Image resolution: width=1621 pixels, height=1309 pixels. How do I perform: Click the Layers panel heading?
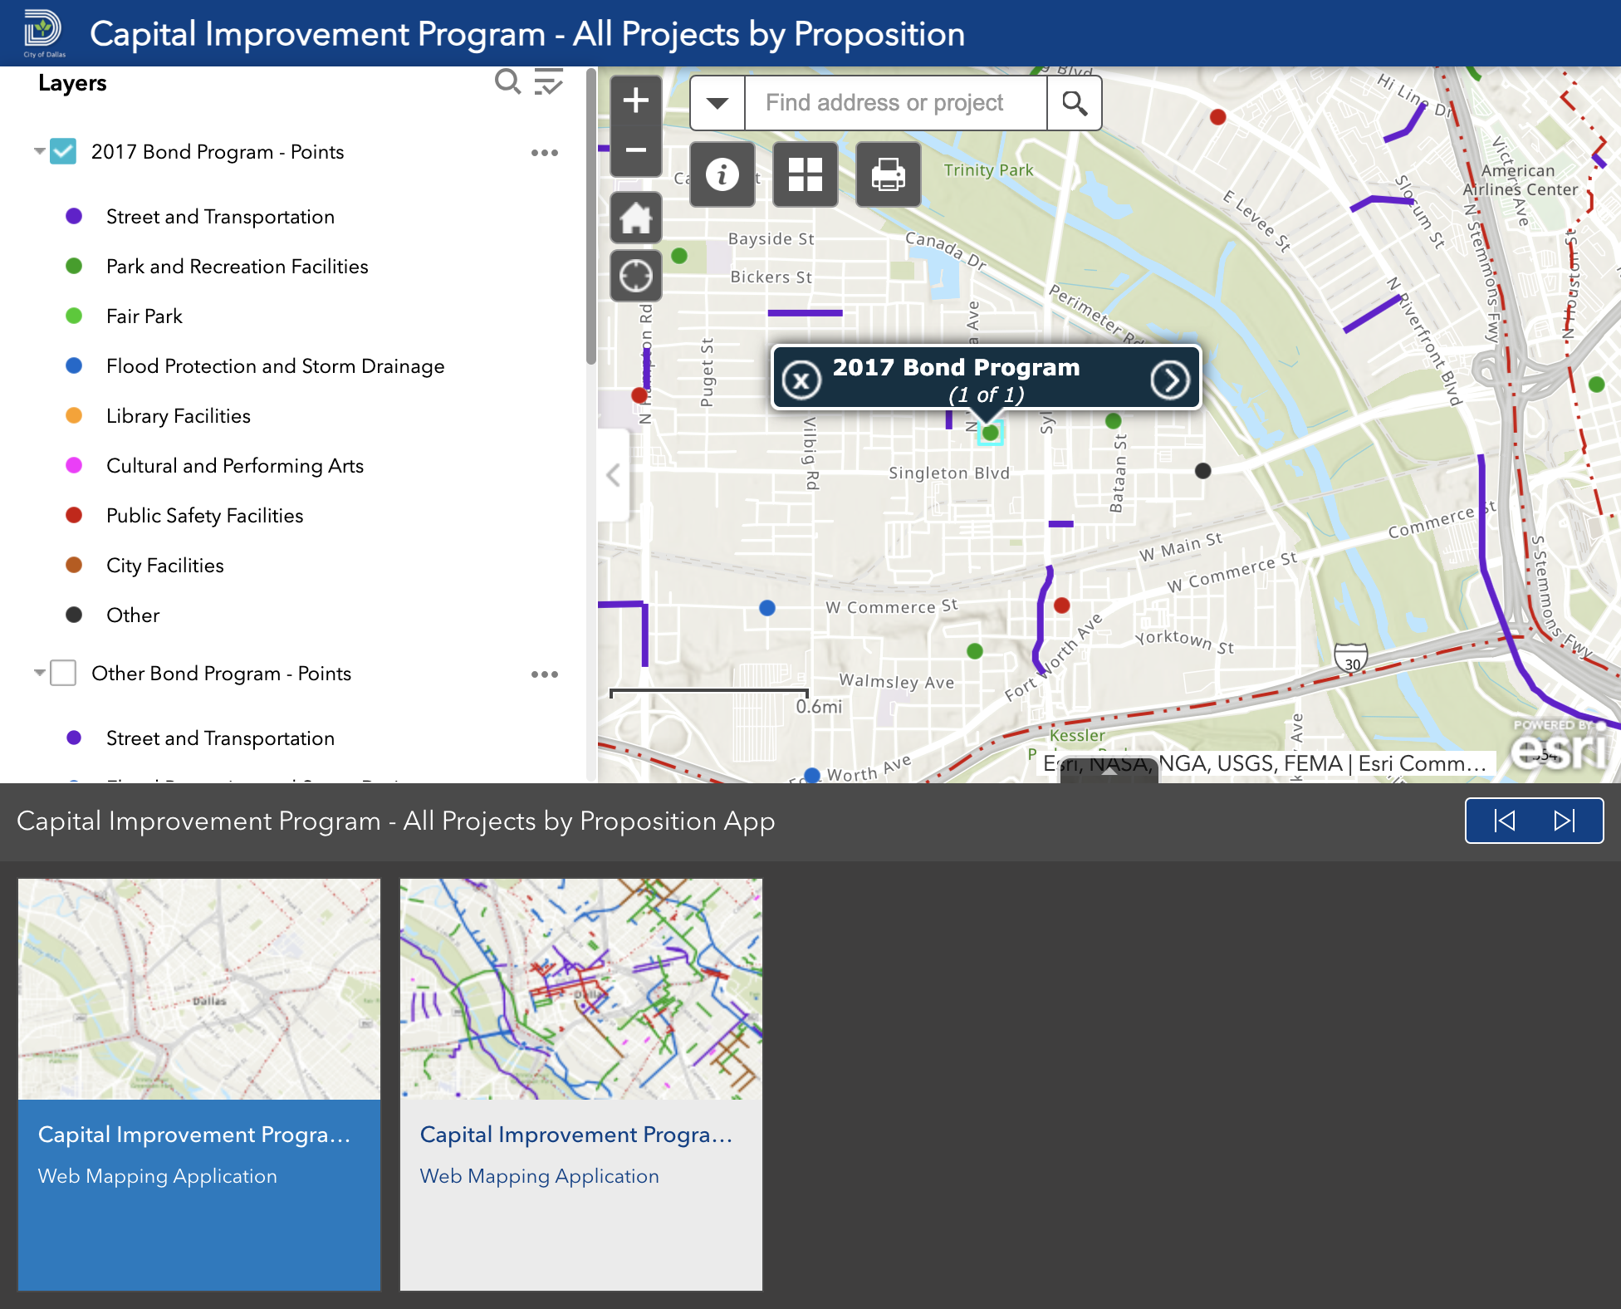(x=72, y=83)
